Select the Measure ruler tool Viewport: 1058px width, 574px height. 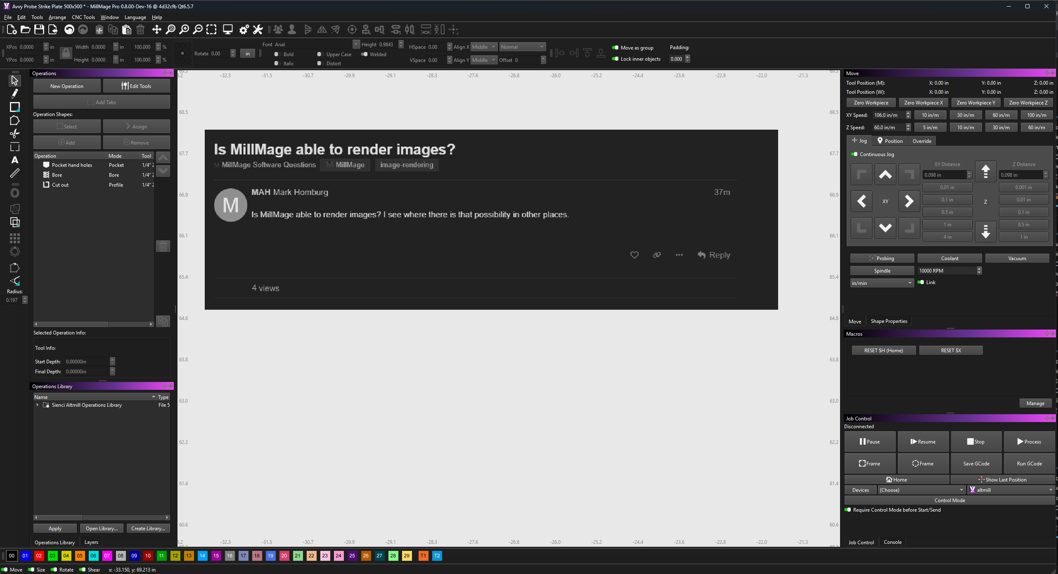(x=14, y=173)
